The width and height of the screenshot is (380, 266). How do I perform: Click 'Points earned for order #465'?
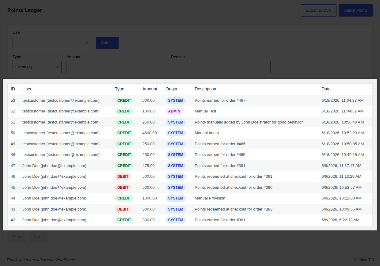tap(220, 155)
